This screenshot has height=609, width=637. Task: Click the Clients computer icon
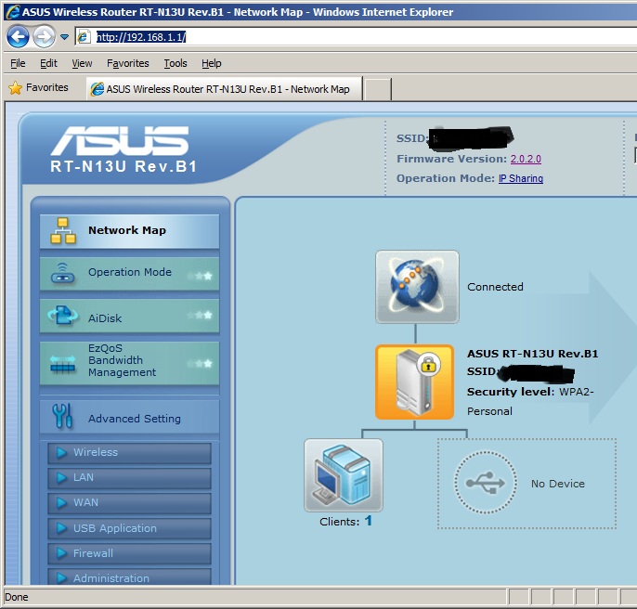(x=344, y=475)
